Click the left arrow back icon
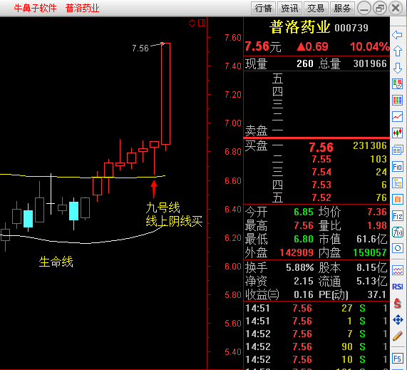The width and height of the screenshot is (407, 370). pyautogui.click(x=398, y=35)
